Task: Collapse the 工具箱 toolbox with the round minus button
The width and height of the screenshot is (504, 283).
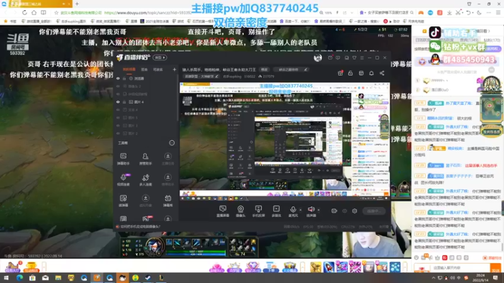Action: click(171, 143)
